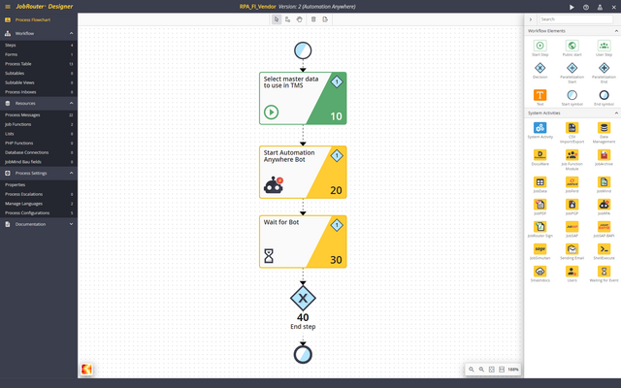Click the trash delete icon in toolbar
621x388 pixels.
click(313, 19)
